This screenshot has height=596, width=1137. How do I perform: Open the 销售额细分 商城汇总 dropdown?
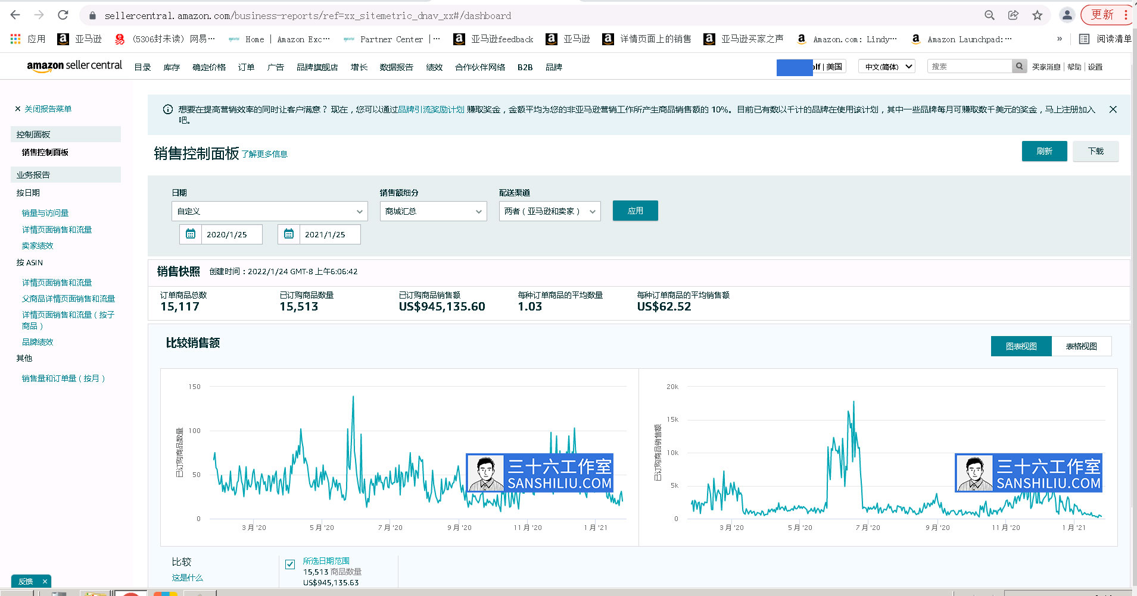pyautogui.click(x=434, y=211)
